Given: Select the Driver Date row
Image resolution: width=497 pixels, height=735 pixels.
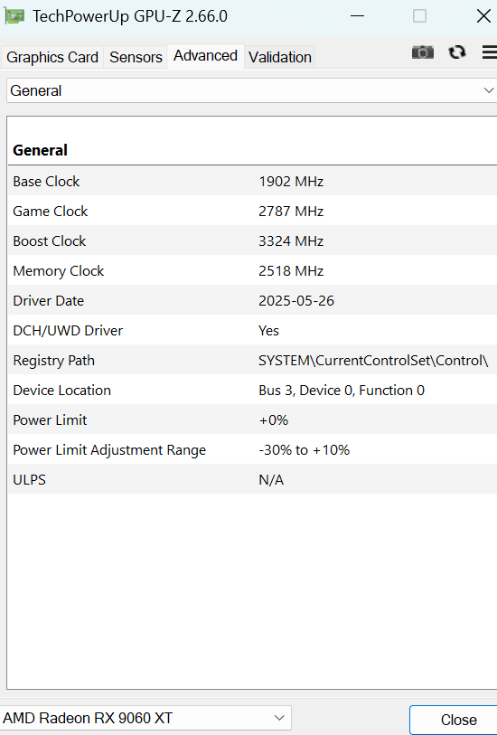Looking at the screenshot, I should click(252, 300).
